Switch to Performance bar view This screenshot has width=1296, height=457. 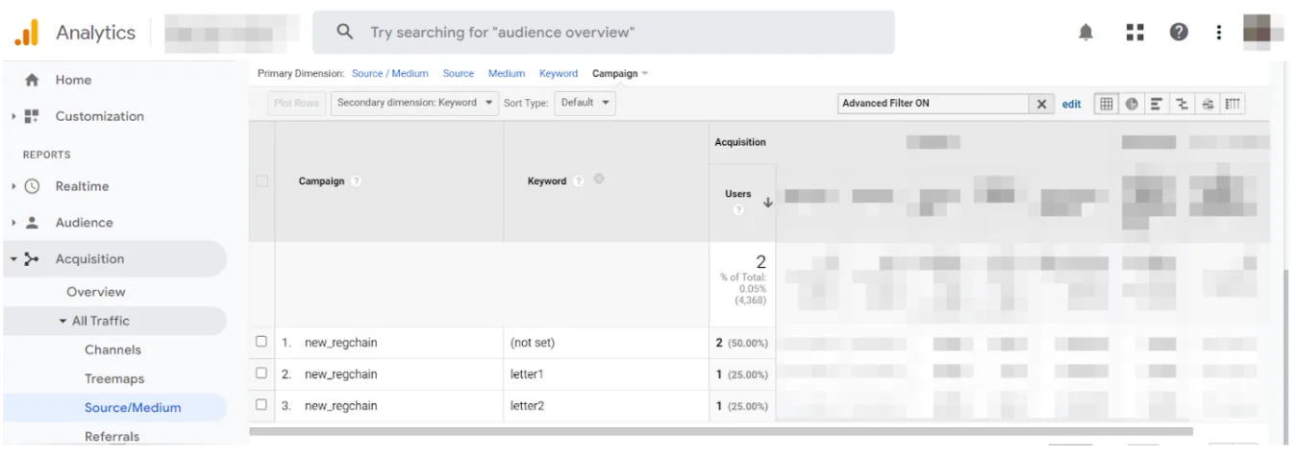click(x=1157, y=104)
